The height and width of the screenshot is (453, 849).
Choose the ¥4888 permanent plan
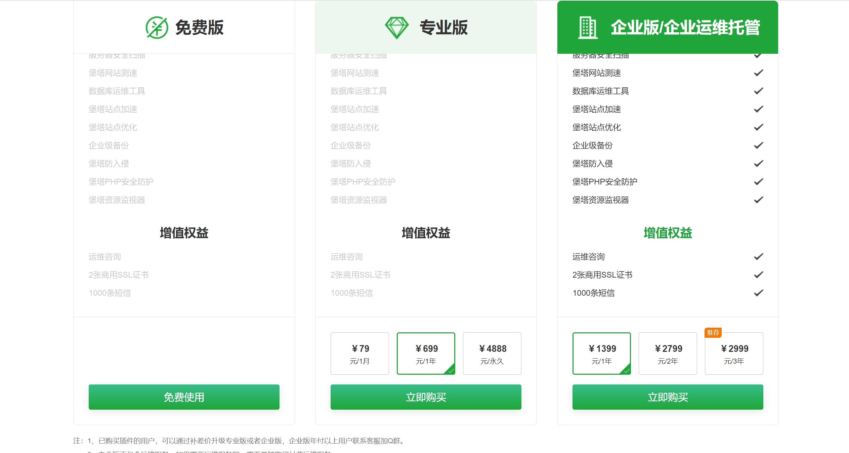(x=492, y=354)
